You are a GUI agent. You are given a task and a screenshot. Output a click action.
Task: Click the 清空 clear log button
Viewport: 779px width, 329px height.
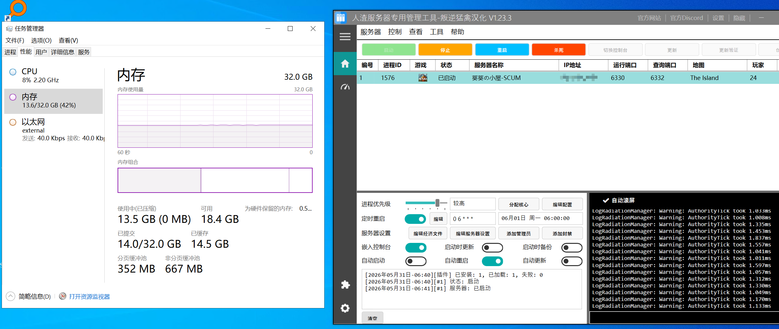[x=372, y=318]
